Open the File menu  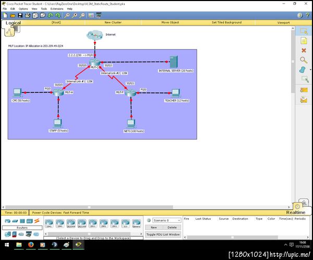coord(5,9)
